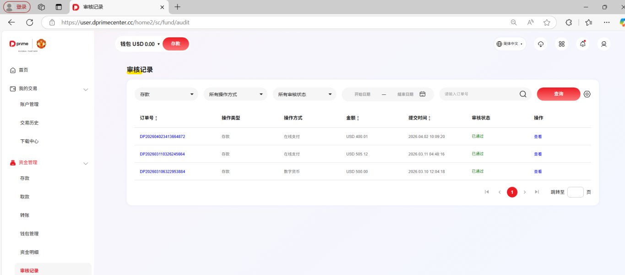Click the search magnifier icon
The image size is (625, 275).
click(x=523, y=94)
